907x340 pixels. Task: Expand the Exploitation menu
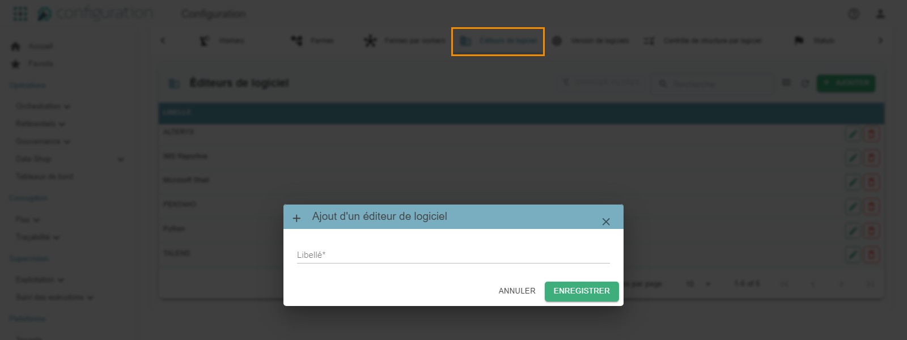coord(40,280)
